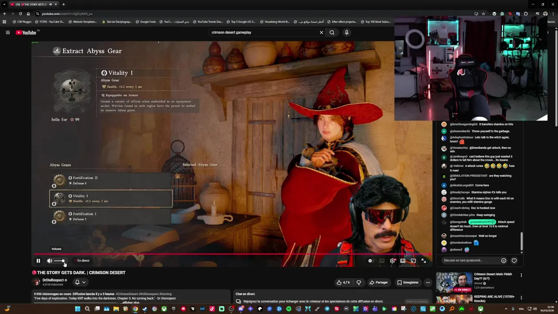Open the YouTube Trends Das... bookmark
This screenshot has width=558, height=314.
tap(208, 21)
